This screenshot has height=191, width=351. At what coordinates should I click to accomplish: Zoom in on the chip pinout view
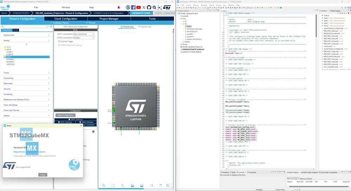[x=104, y=185]
